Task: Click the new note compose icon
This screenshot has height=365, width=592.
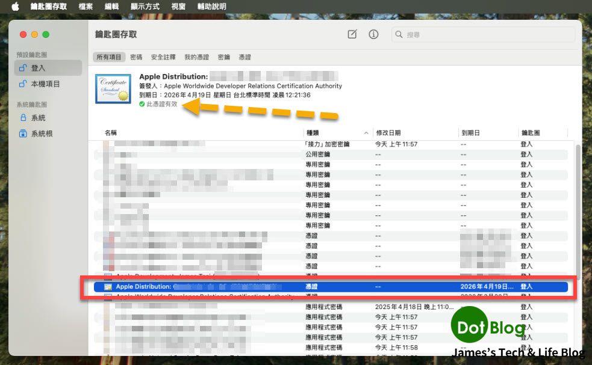Action: point(352,34)
